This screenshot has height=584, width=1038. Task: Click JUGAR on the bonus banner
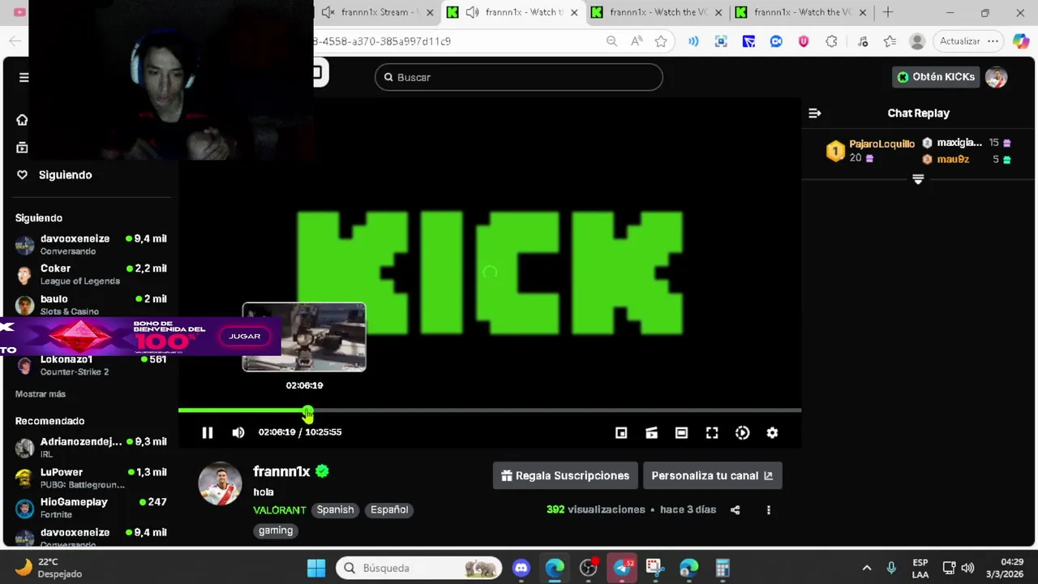(245, 337)
